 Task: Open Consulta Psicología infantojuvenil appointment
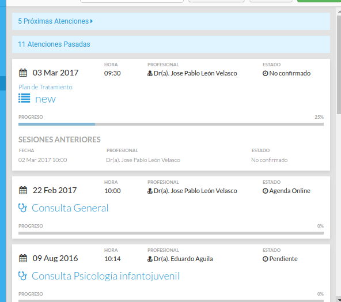105,276
